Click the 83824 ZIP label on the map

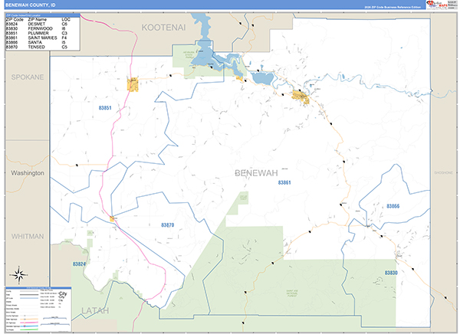[x=79, y=264]
